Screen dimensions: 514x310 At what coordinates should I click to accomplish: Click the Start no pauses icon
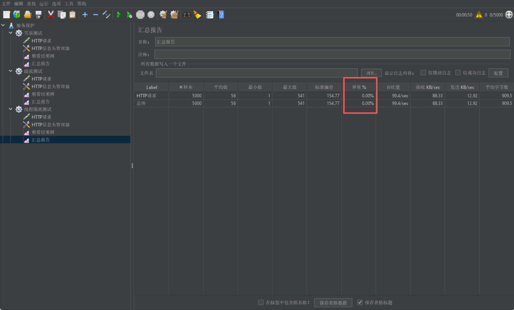coord(129,15)
